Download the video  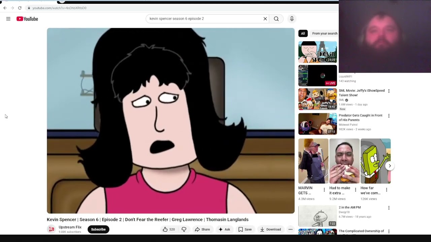tap(271, 229)
